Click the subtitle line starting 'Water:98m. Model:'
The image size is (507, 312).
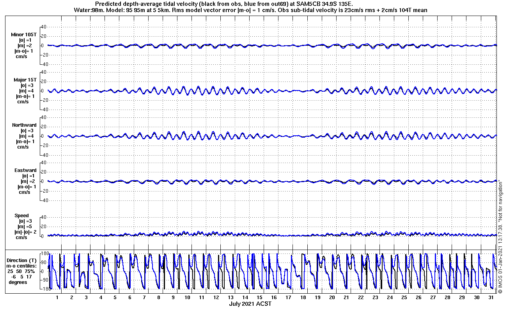coord(250,10)
